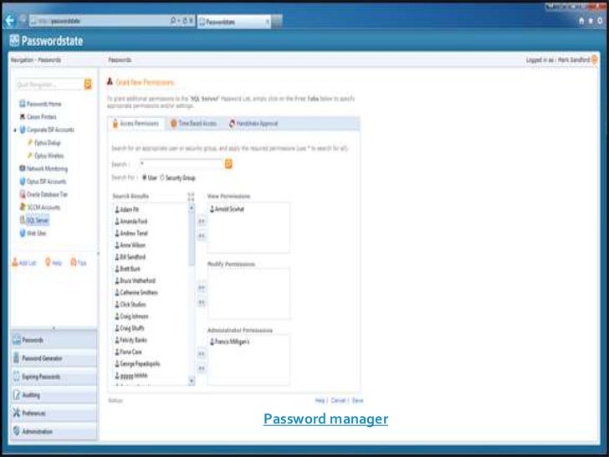Click the browser Home icon
The width and height of the screenshot is (609, 457).
coord(581,21)
